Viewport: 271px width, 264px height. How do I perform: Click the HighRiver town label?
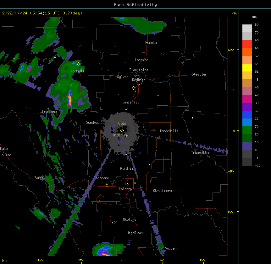click(135, 233)
